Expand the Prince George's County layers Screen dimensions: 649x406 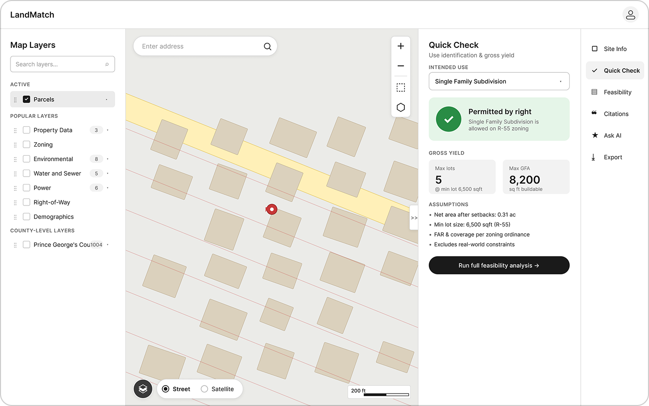click(x=108, y=245)
